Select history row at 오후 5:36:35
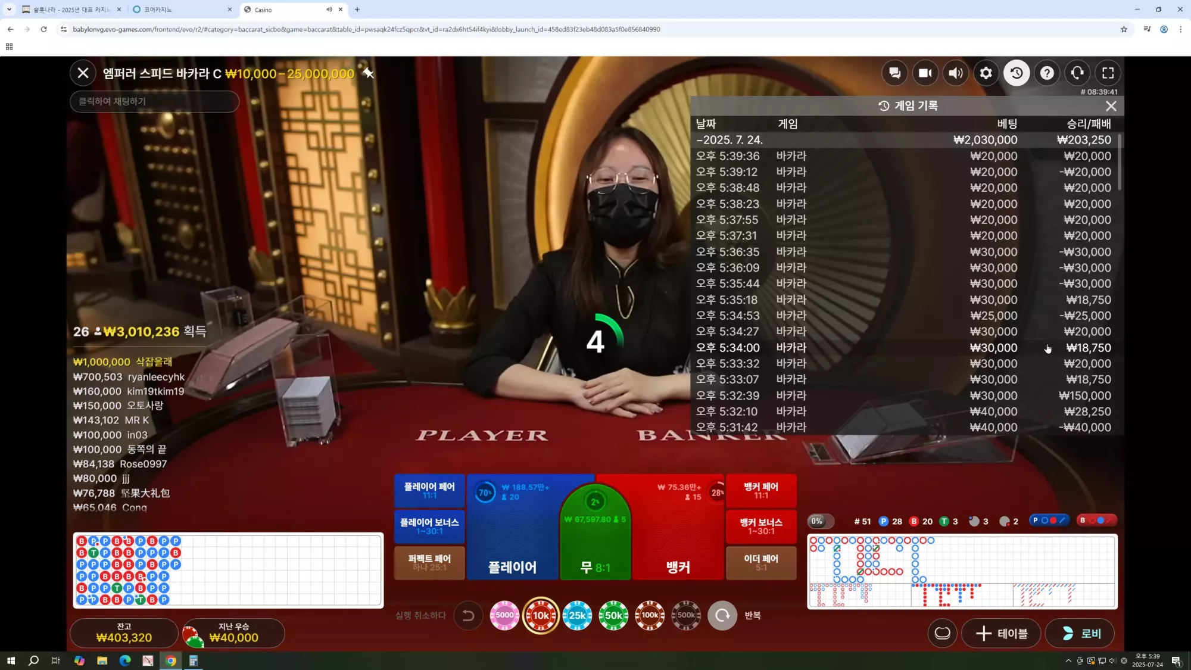The image size is (1191, 670). click(x=903, y=252)
